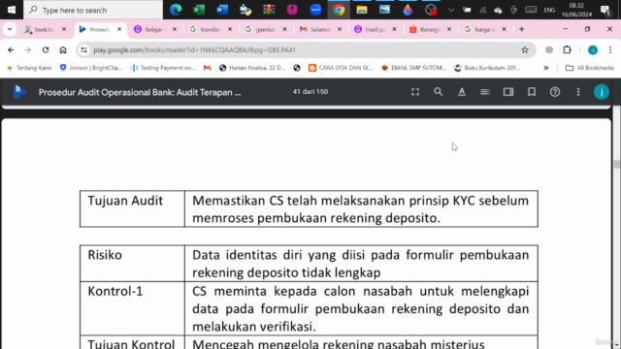This screenshot has width=621, height=349.
Task: Open the CARA DOA DAN SE bookmark
Action: click(x=341, y=68)
